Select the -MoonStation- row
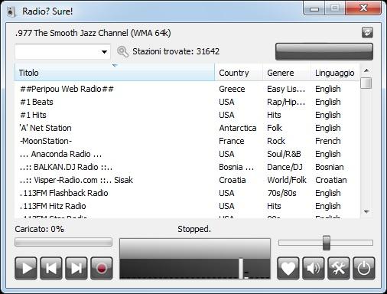387x294 pixels. pos(187,141)
